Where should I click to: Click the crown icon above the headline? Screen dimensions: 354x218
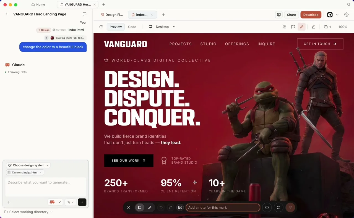tap(106, 60)
